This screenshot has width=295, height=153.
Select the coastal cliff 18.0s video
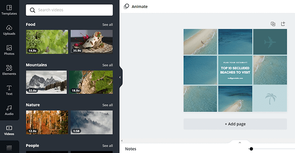(x=91, y=82)
